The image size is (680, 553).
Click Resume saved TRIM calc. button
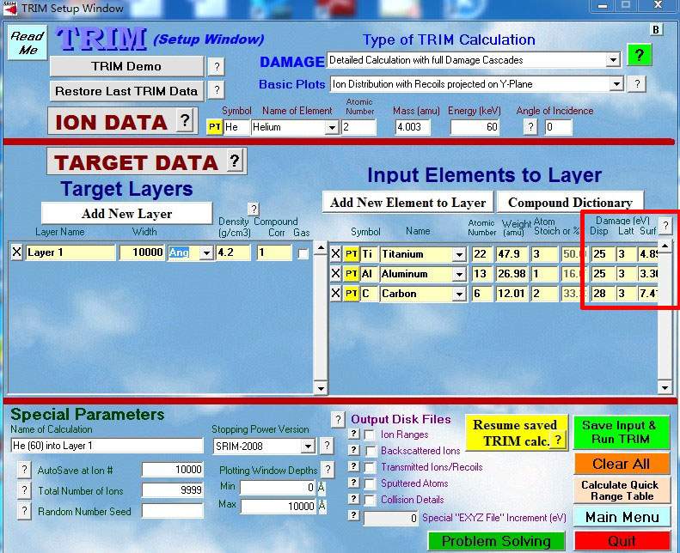click(516, 433)
